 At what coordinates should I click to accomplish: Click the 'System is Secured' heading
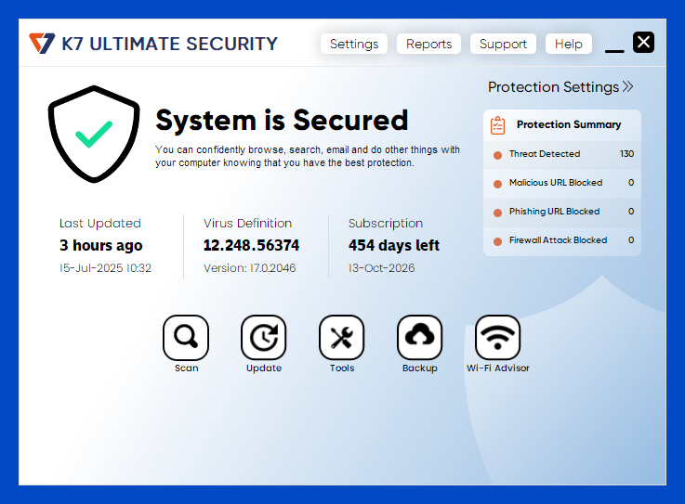click(x=282, y=120)
